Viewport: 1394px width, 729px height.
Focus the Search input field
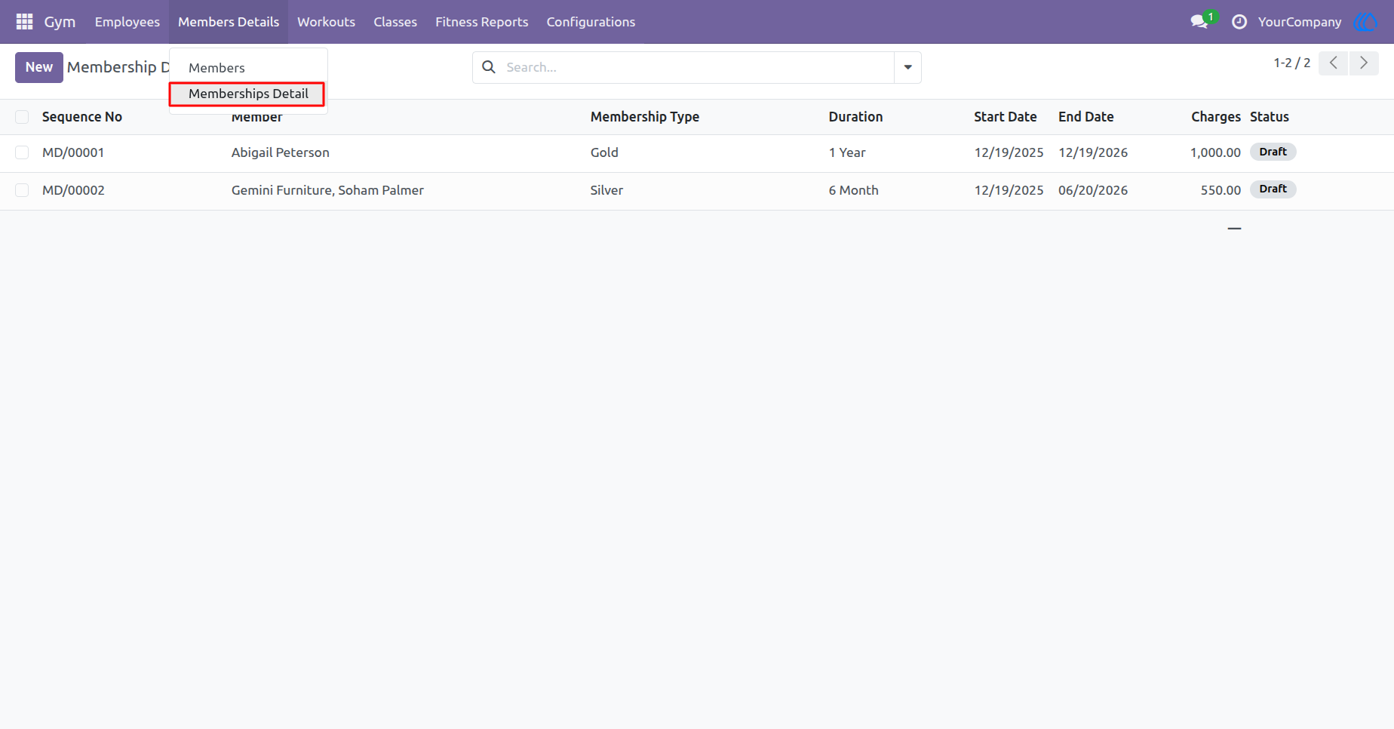tap(694, 67)
